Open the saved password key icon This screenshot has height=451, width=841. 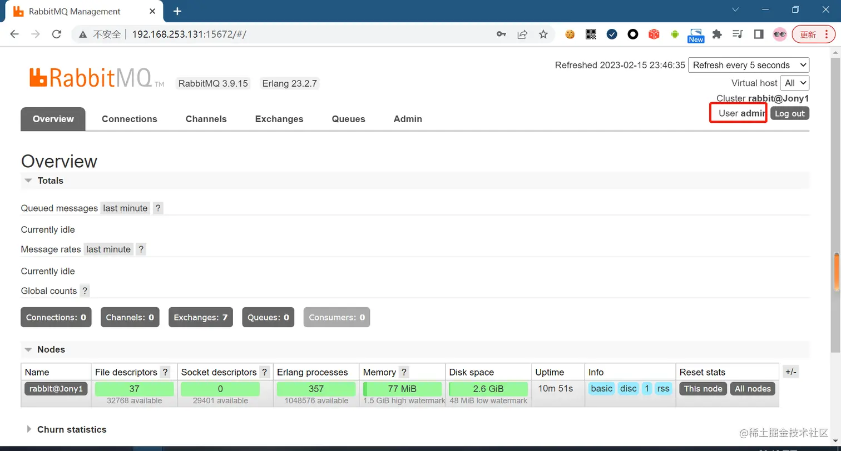(x=501, y=34)
